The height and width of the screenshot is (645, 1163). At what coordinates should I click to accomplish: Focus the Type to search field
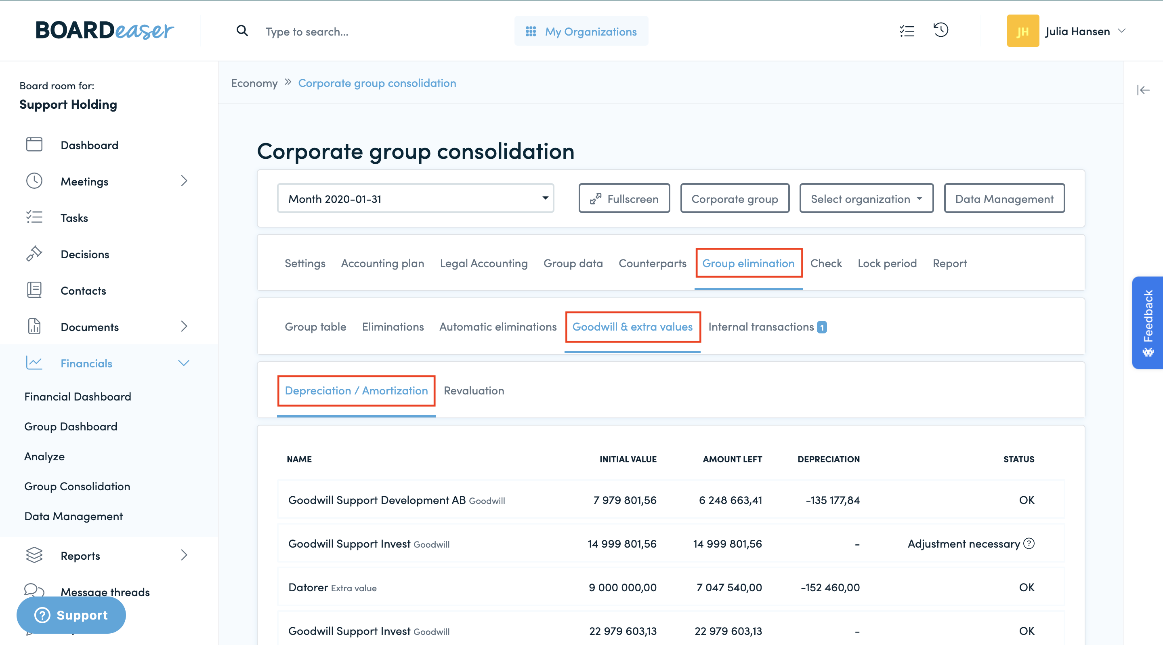[x=307, y=31]
